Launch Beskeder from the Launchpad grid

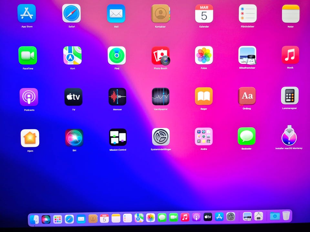(246, 136)
